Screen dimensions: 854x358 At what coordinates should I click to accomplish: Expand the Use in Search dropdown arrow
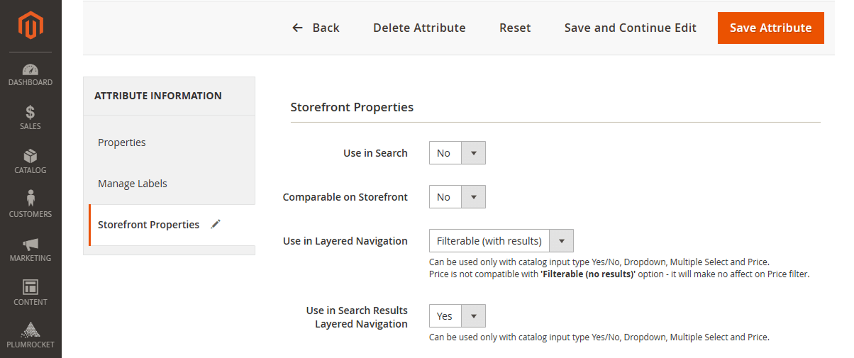(x=473, y=153)
